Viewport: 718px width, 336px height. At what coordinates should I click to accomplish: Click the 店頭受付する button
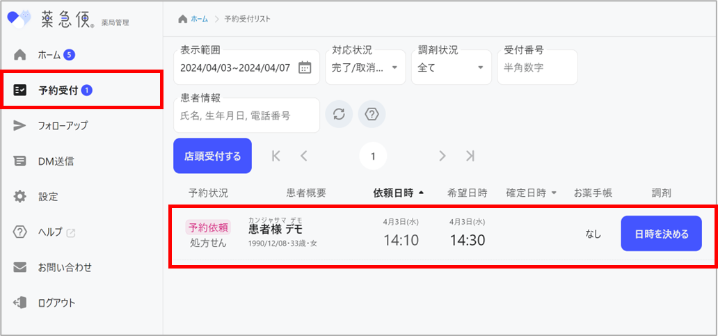(212, 156)
